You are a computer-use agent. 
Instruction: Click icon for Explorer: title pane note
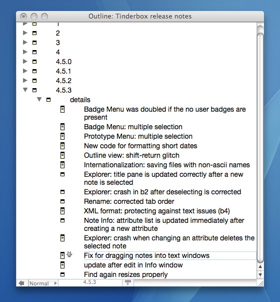tap(62, 174)
